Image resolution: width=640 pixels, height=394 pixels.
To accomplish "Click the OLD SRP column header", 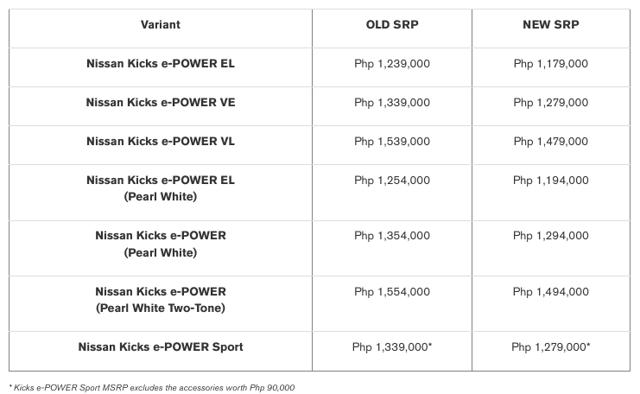I will point(391,25).
